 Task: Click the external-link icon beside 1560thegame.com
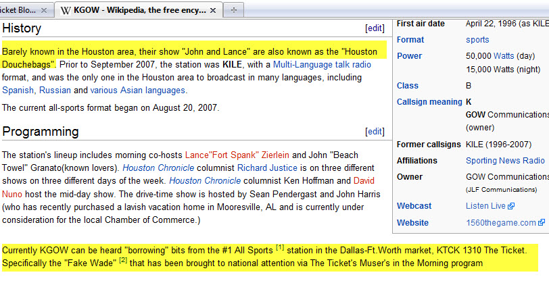point(542,222)
